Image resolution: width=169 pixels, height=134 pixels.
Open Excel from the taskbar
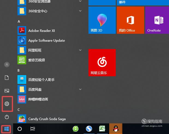pyautogui.click(x=102, y=129)
